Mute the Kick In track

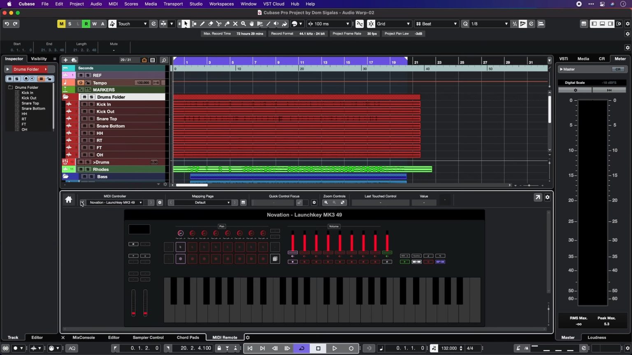click(85, 104)
